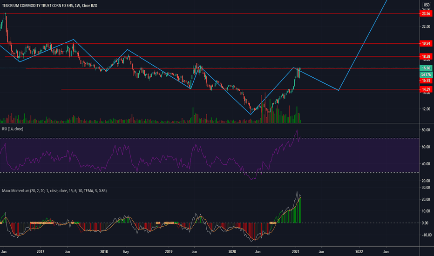Click the 2018 label on time axis
Screen dimensions: 434x256
tap(104, 251)
